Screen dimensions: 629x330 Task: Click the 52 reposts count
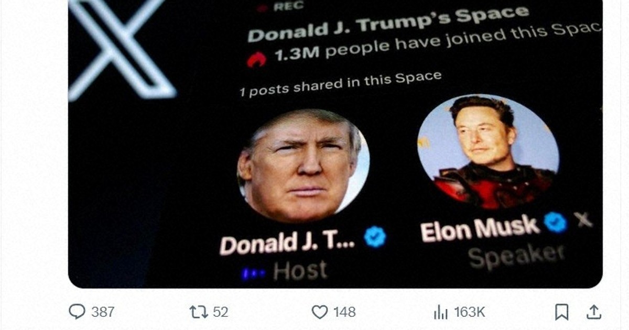coord(221,312)
